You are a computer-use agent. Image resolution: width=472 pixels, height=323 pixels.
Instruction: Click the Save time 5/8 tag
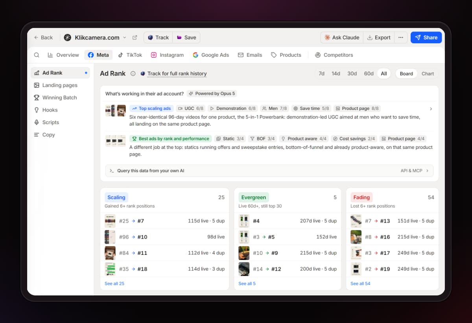(x=311, y=108)
